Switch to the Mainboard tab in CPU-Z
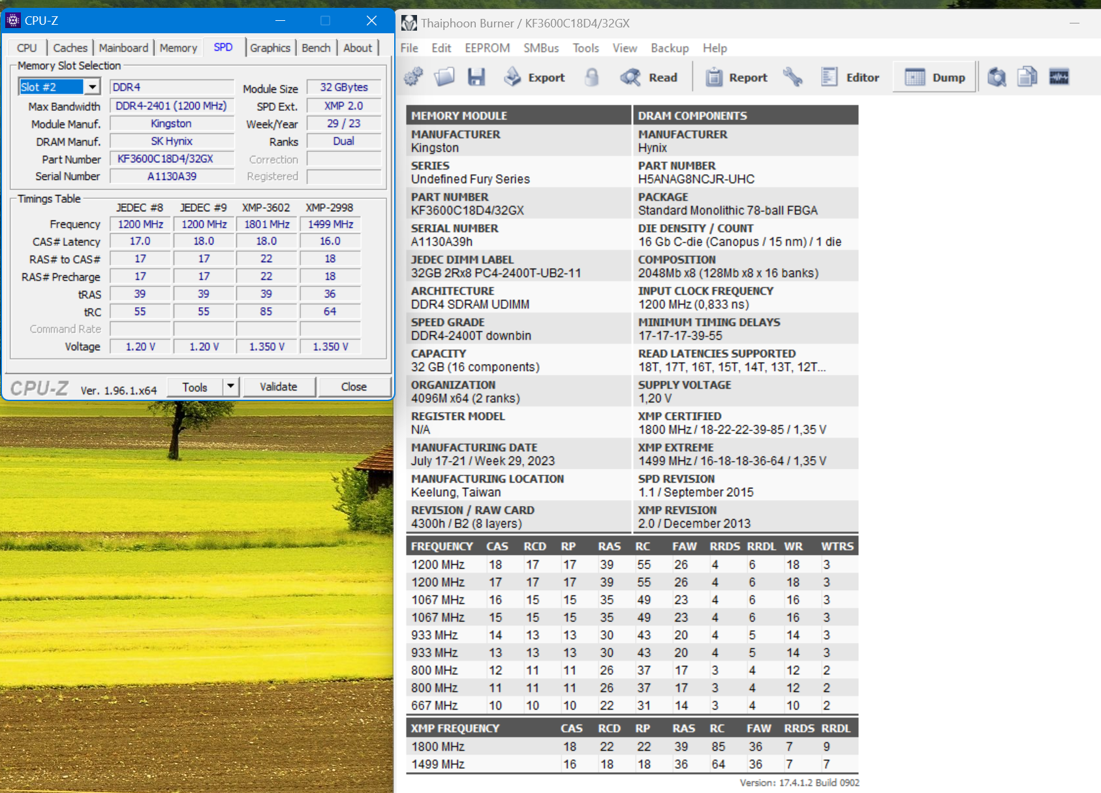1101x793 pixels. tap(123, 48)
